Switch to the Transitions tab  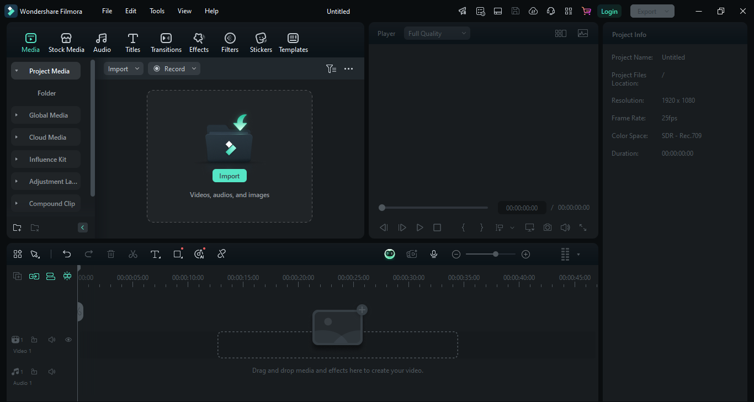click(x=166, y=43)
